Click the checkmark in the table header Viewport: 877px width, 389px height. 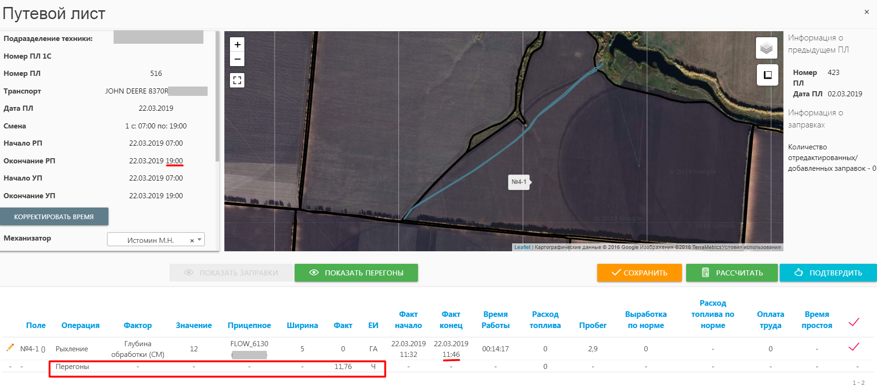[x=854, y=322]
